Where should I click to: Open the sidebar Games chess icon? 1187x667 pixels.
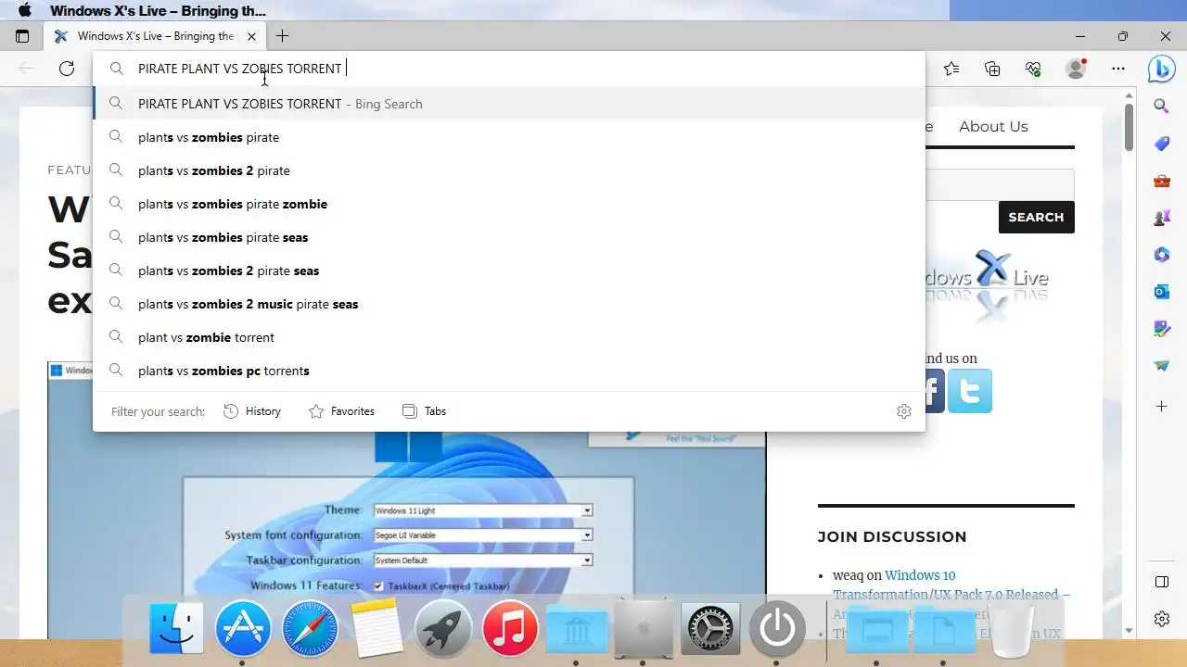tap(1161, 218)
